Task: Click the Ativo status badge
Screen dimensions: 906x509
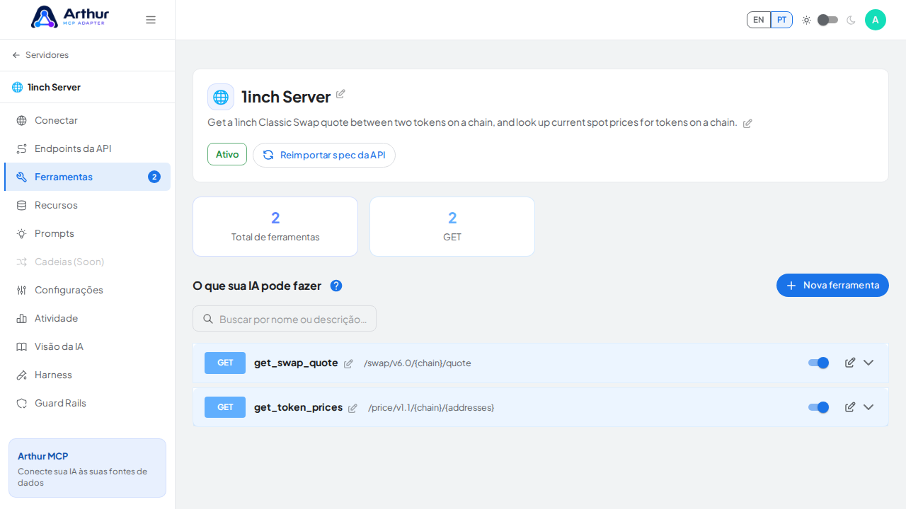Action: point(227,154)
